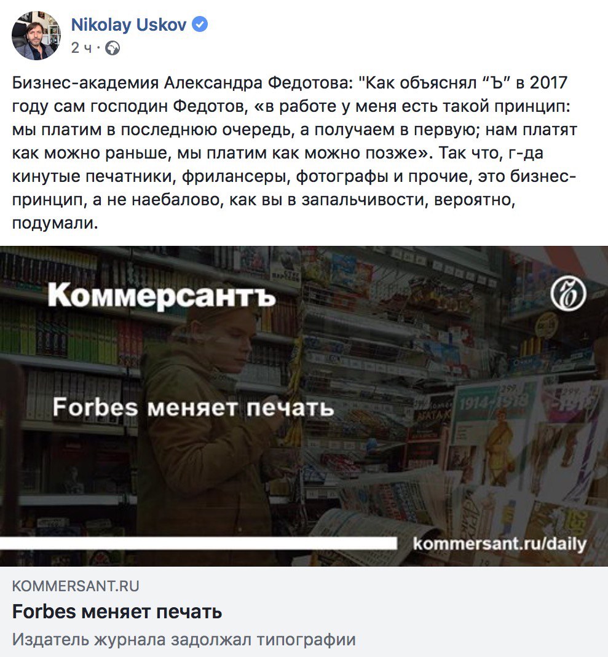
Task: Click the Nikolay Uskov name link
Action: click(128, 25)
